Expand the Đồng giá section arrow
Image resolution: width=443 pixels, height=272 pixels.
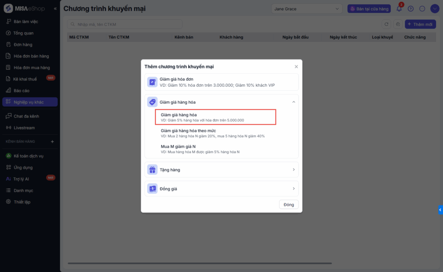coord(294,189)
